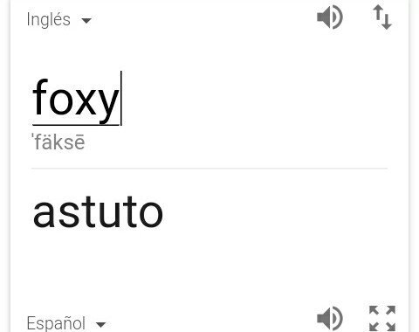
Task: Expand the Español target language arrow
Action: (100, 324)
